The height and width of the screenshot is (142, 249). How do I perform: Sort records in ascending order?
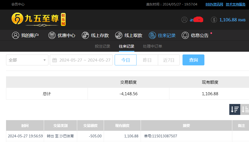[x=245, y=109]
